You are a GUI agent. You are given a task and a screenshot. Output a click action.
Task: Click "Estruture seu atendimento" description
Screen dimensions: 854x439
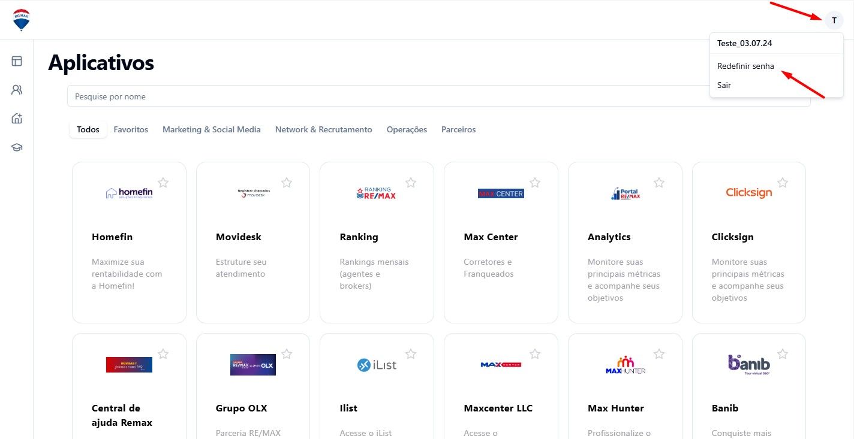tap(242, 268)
